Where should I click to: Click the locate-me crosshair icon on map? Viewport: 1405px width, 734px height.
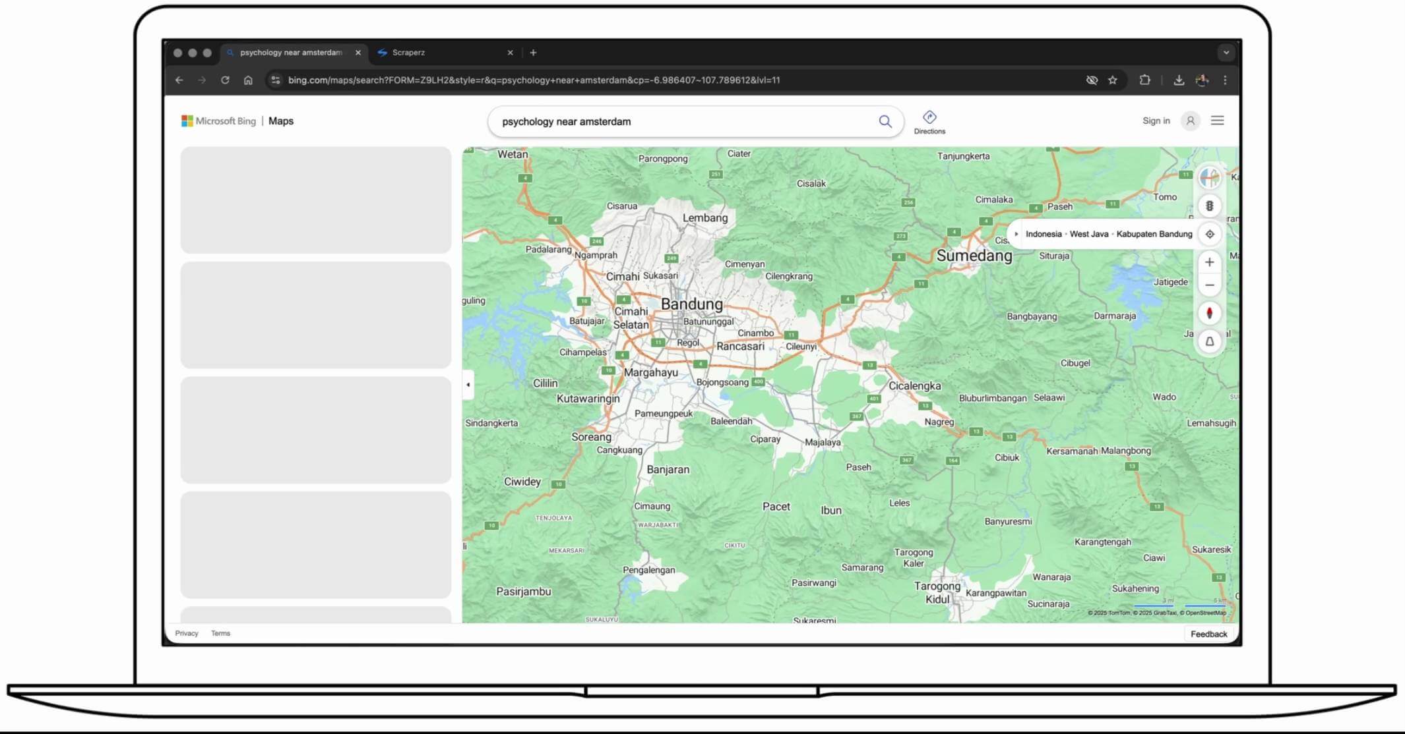click(x=1209, y=234)
